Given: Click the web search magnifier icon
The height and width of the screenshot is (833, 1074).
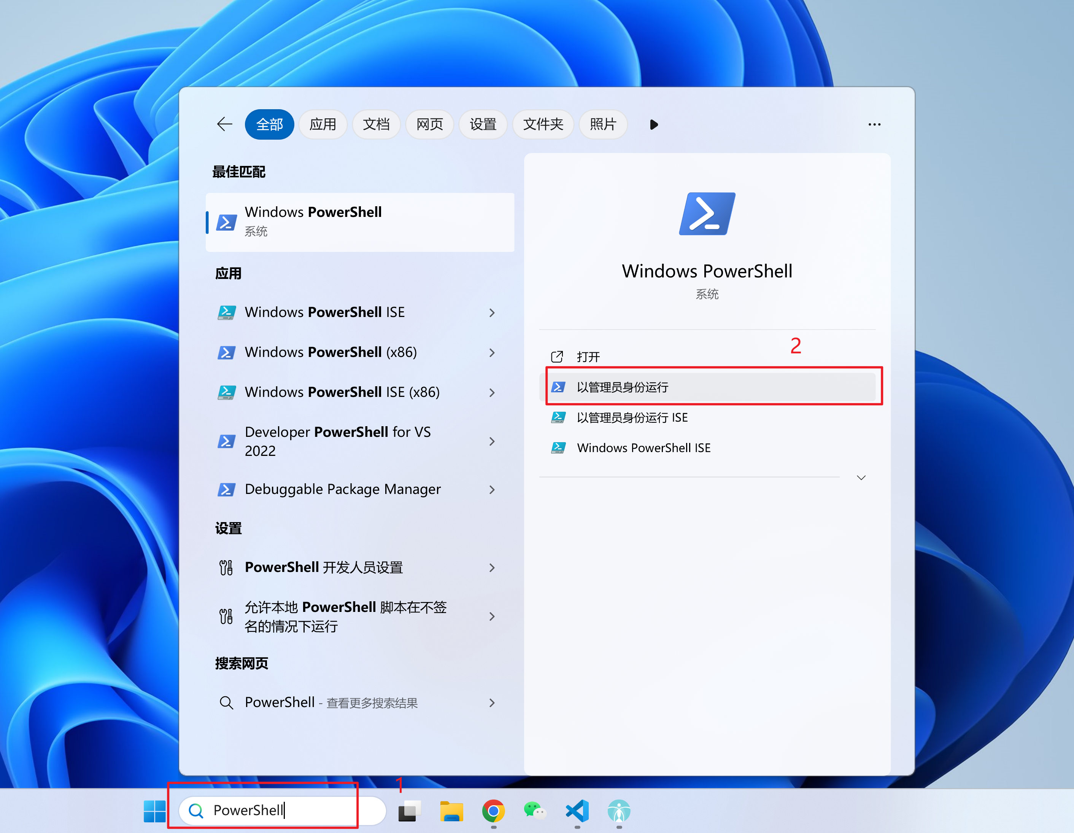Looking at the screenshot, I should pos(226,702).
